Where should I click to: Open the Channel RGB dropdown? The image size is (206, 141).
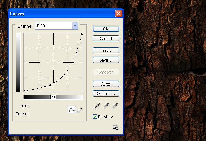57,26
